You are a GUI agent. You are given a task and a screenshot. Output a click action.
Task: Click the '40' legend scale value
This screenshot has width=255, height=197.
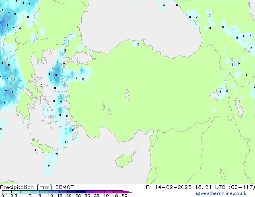tap(106, 195)
